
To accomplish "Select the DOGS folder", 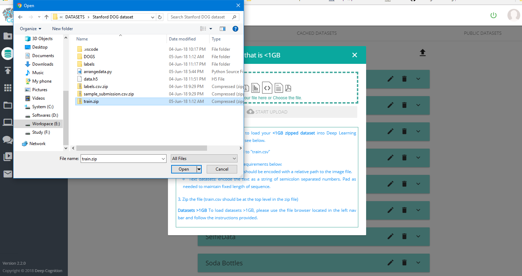I will click(89, 57).
